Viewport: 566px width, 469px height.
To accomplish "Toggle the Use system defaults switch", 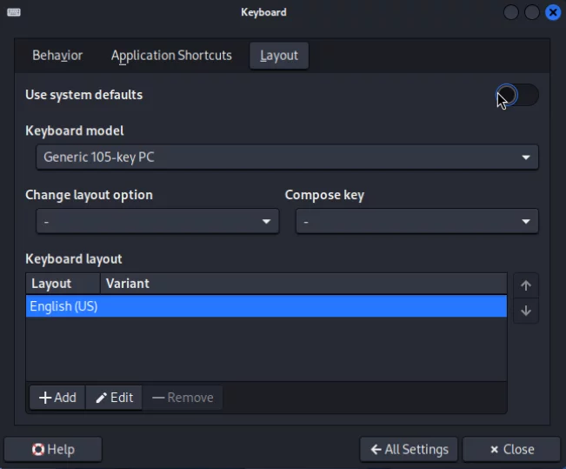I will pos(517,95).
